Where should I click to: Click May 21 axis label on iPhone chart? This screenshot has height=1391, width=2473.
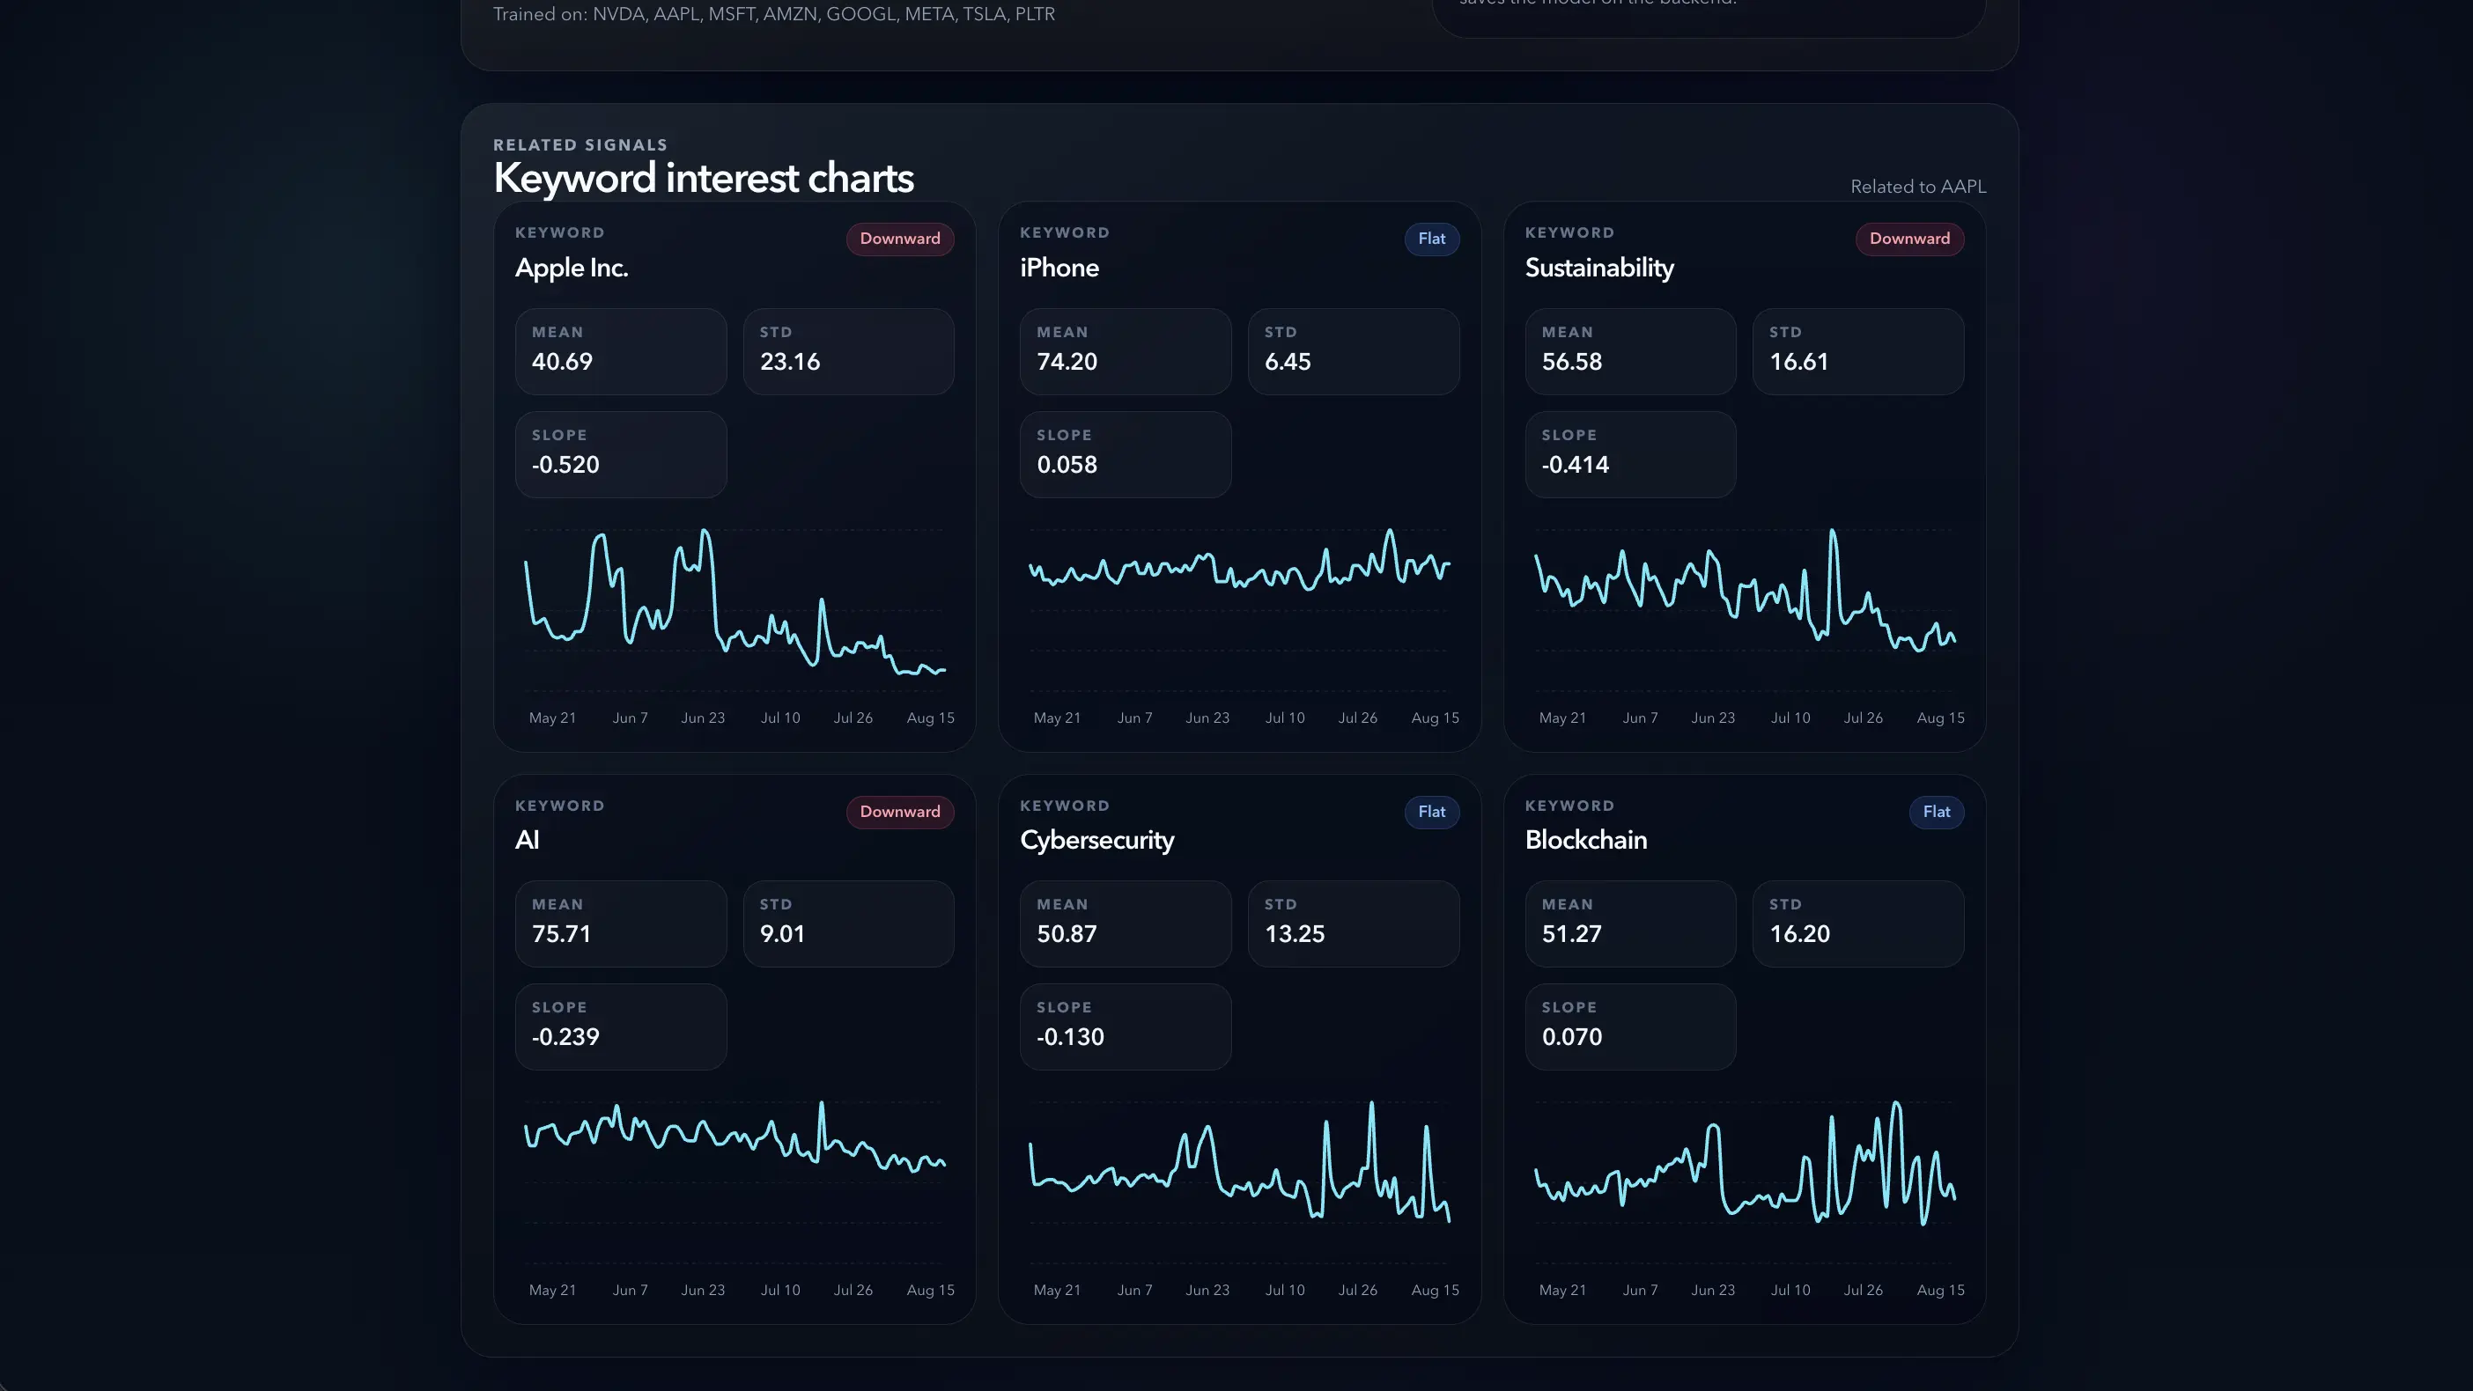point(1057,718)
